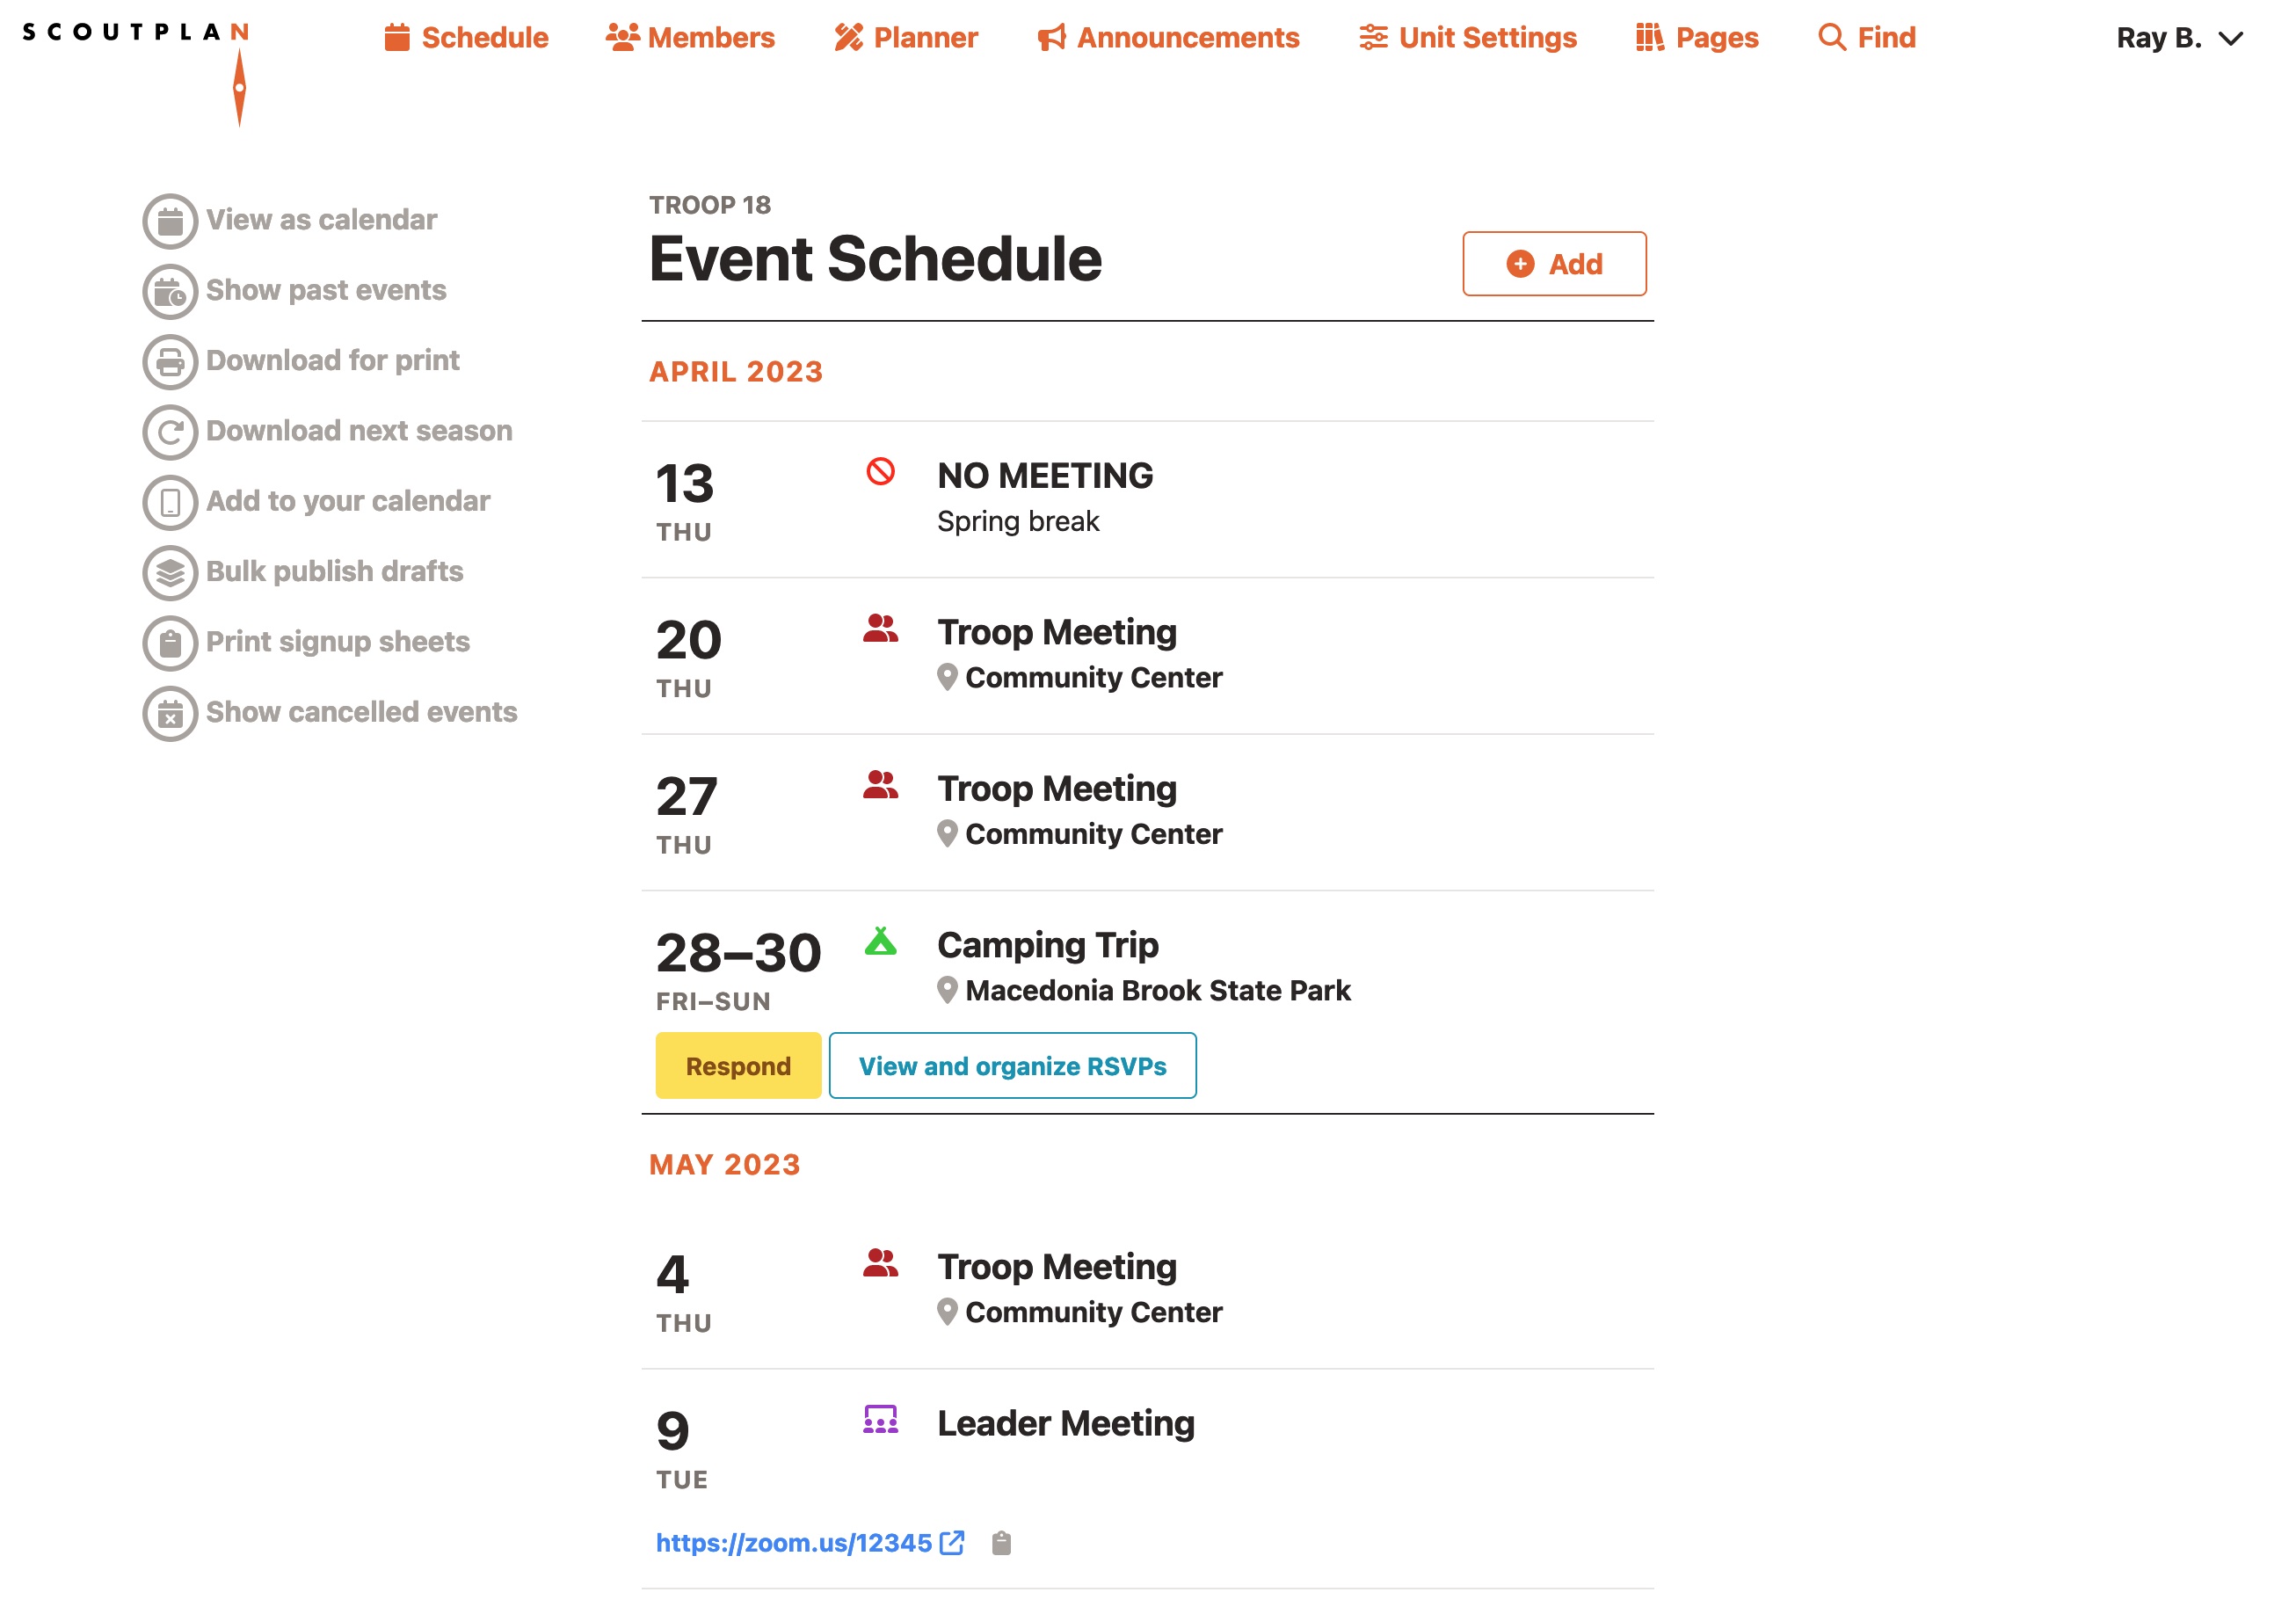Click the View as calendar icon
The image size is (2296, 1607).
[170, 220]
